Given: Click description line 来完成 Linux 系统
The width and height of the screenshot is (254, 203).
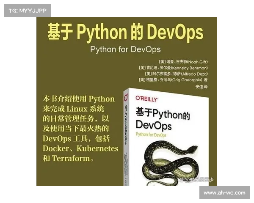Looking at the screenshot, I should click(73, 109).
